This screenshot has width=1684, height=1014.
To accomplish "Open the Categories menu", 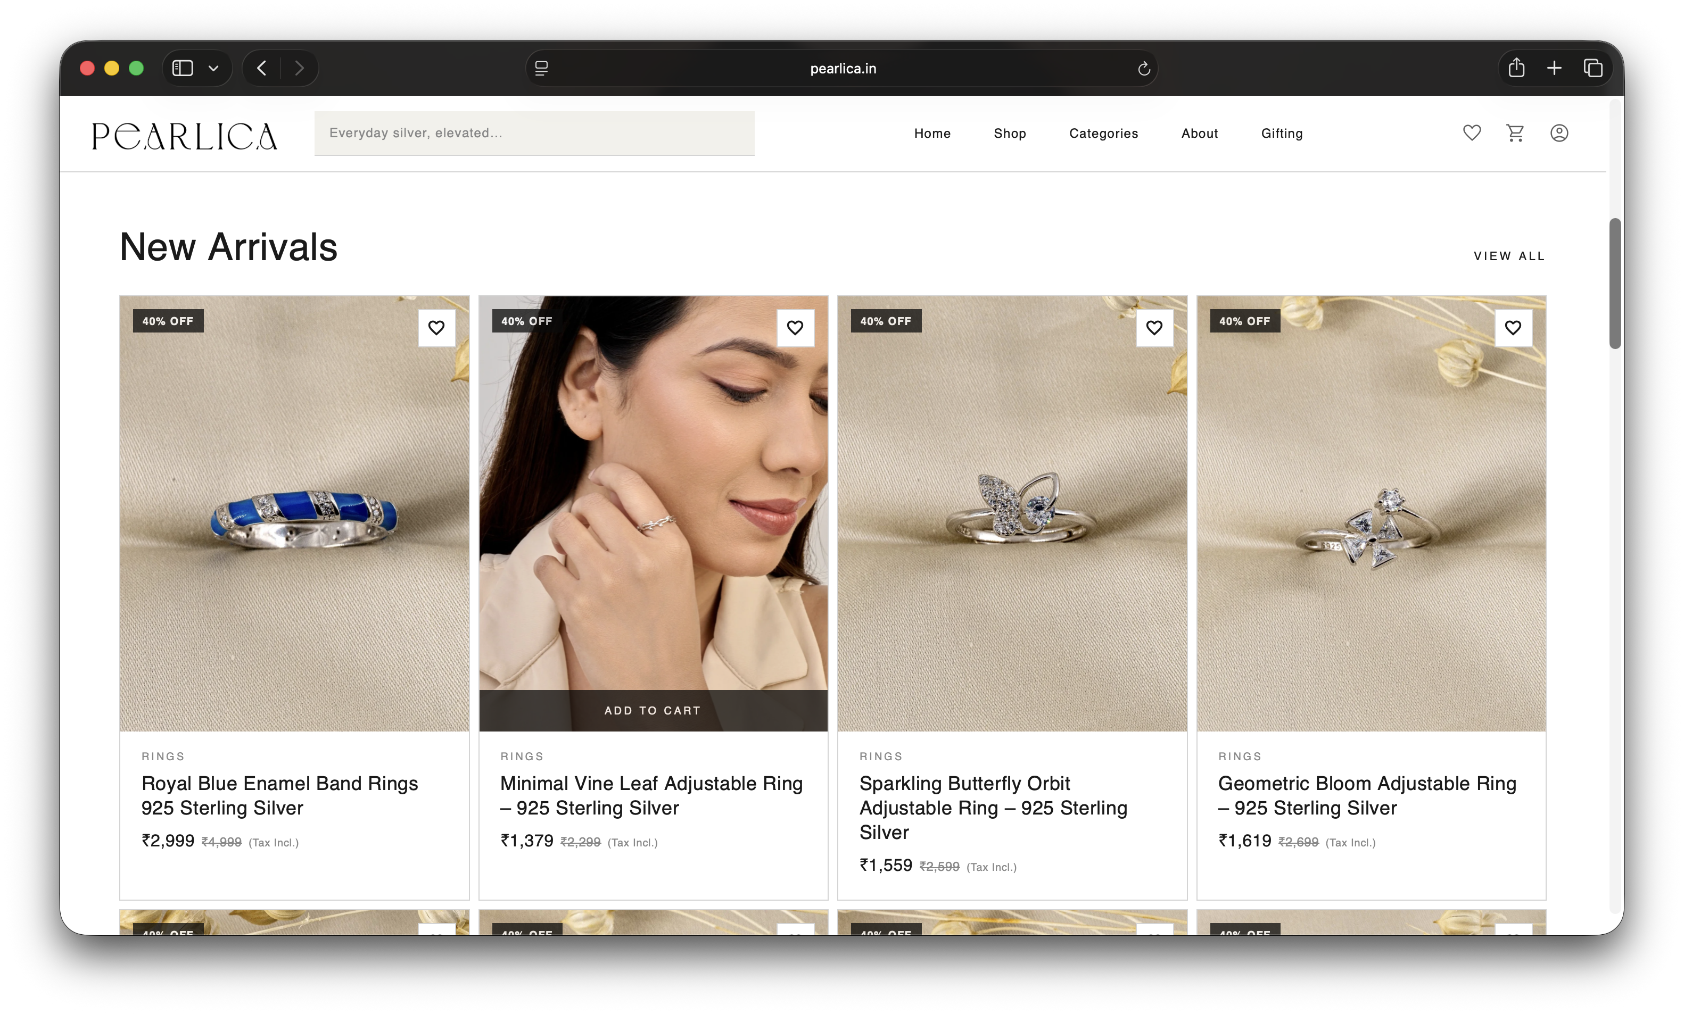I will pos(1103,133).
